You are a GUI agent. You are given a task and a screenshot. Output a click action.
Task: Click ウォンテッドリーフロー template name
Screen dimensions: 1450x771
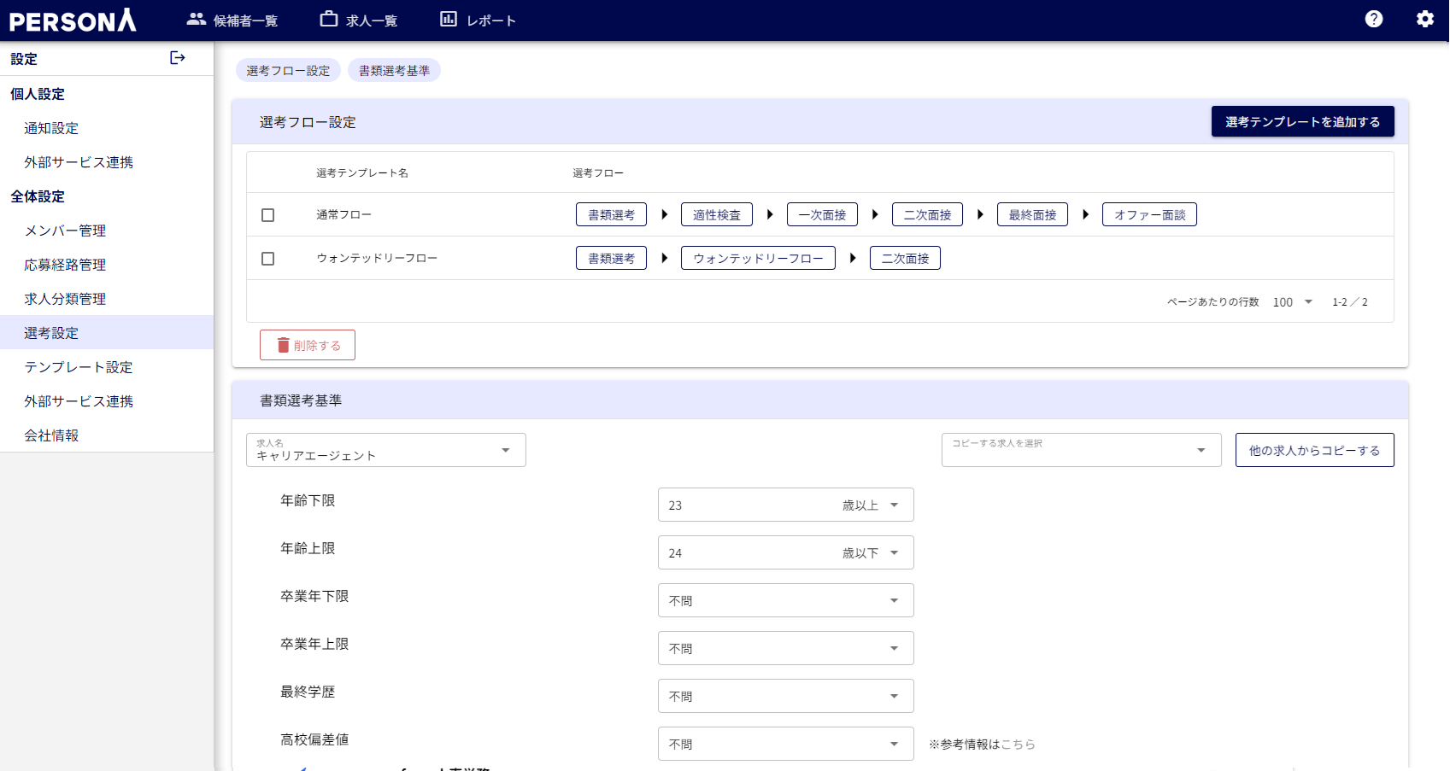[x=377, y=258]
